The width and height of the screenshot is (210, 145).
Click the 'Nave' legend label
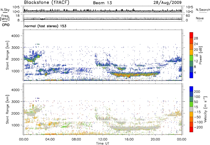click(200, 18)
